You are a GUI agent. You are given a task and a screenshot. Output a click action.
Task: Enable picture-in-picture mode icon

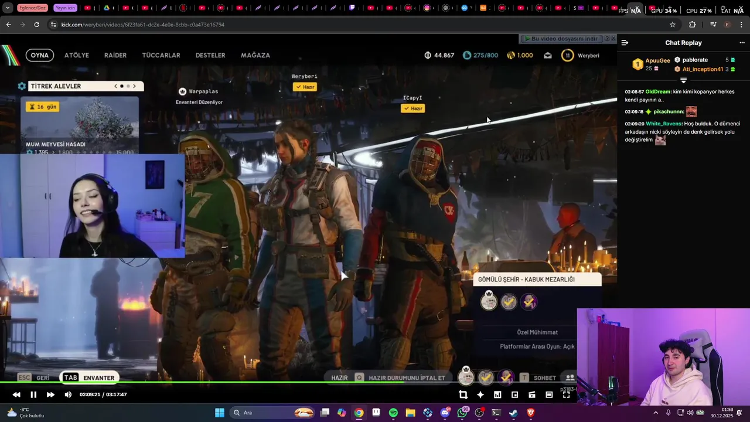point(514,394)
